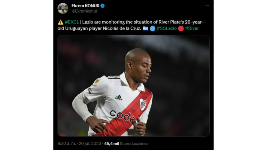Click the blue circle emoji
This screenshot has width=267, height=150.
[153, 28]
